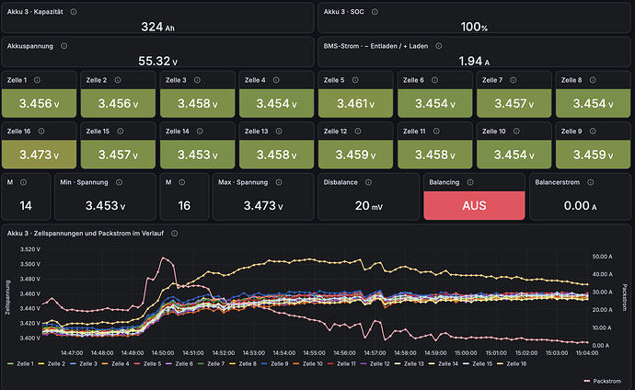Image resolution: width=635 pixels, height=390 pixels.
Task: Open panel menu via Max - Spannung title
Action: coord(243,182)
